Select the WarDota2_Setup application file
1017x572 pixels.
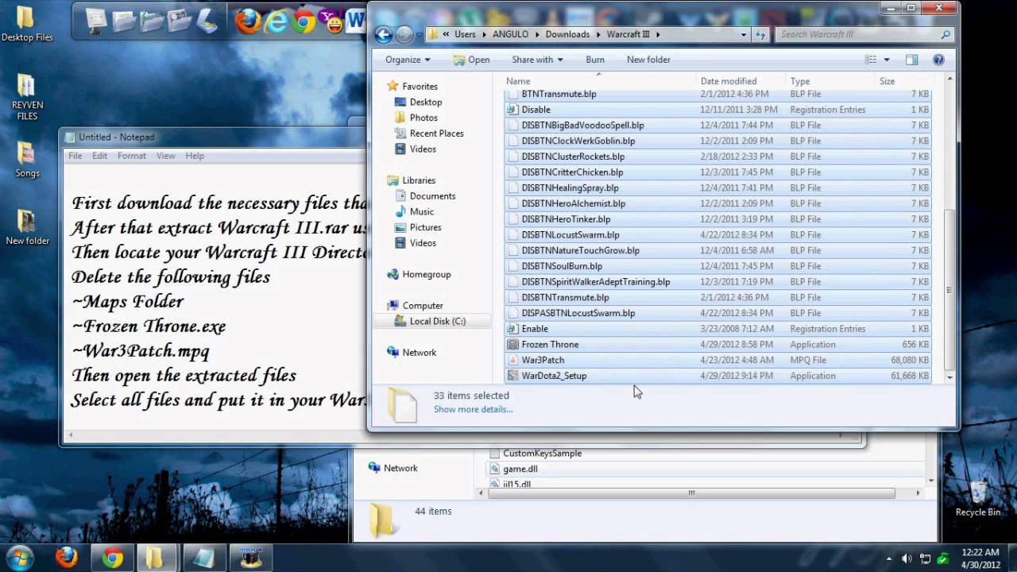[717, 376]
